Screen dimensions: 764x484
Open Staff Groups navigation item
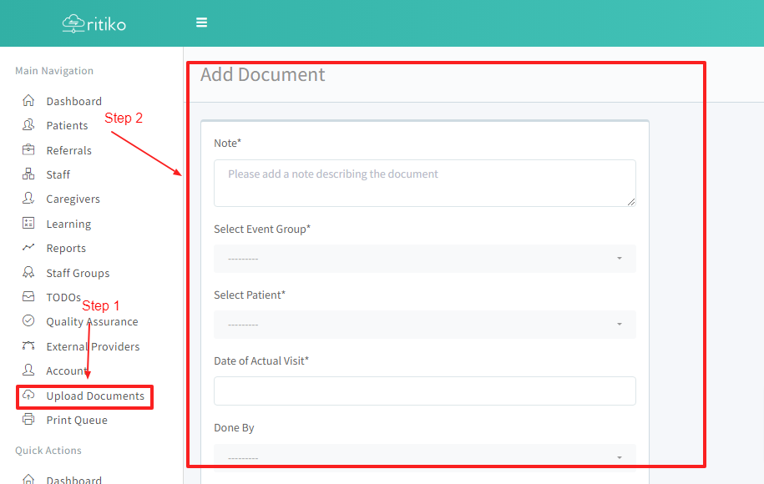point(78,273)
